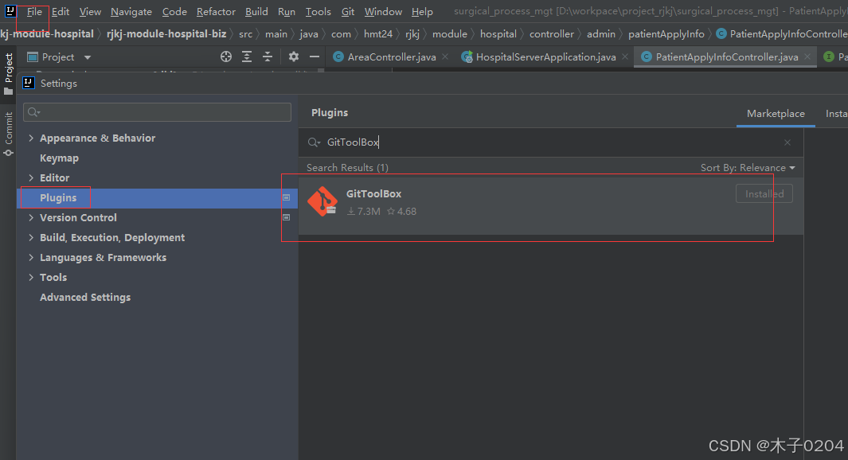Open Sort By: Relevance dropdown

click(x=748, y=168)
